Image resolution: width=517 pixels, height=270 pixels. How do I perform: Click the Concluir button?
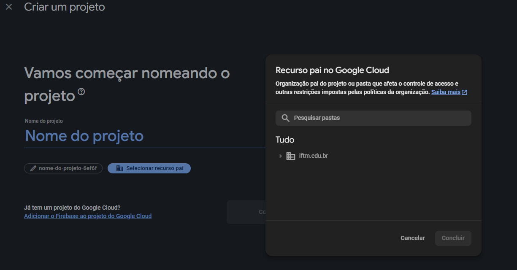(453, 238)
